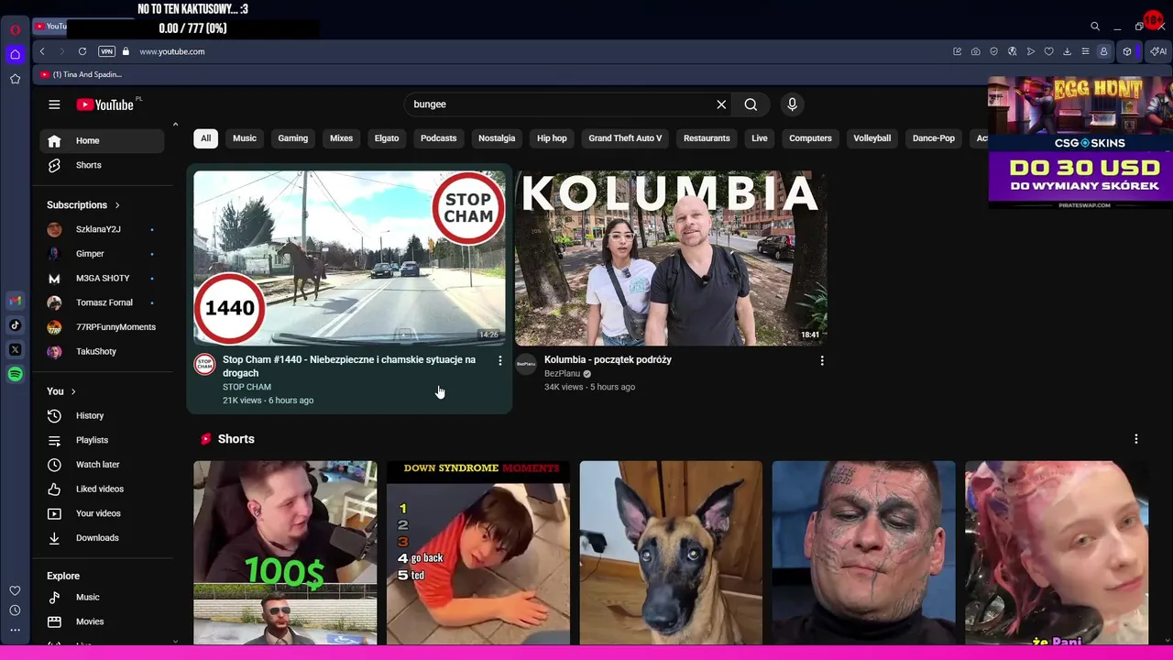Play the Kolumbia video thumbnail
Image resolution: width=1173 pixels, height=660 pixels.
(671, 258)
